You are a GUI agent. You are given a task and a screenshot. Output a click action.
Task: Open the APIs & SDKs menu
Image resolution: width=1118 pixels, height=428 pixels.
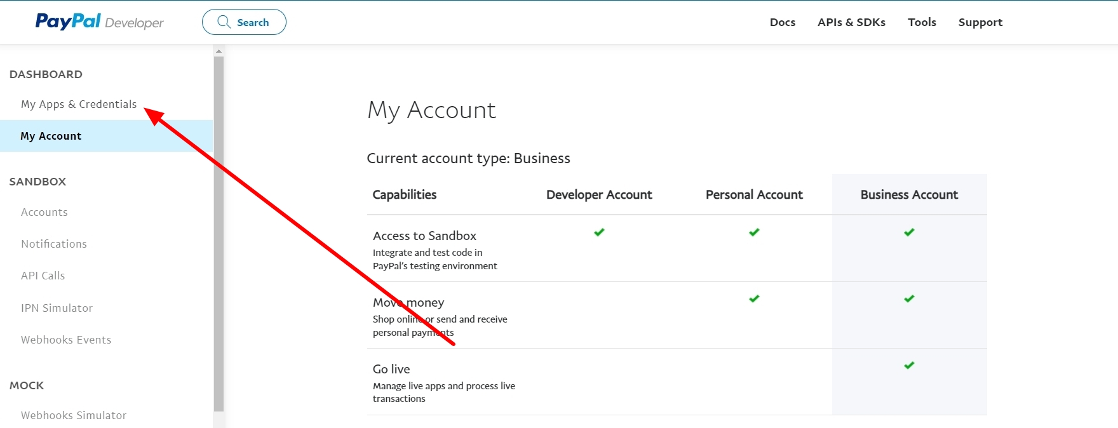point(851,22)
